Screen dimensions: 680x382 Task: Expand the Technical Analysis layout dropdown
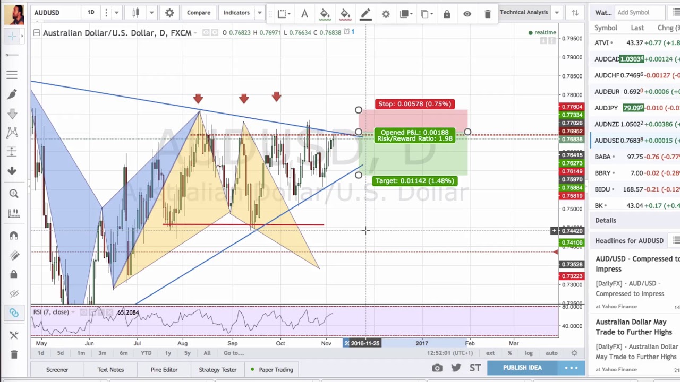point(556,12)
